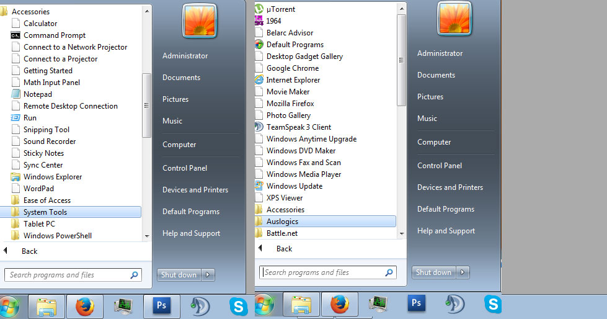The image size is (607, 319).
Task: Click Shut down in the Auslogics menu
Action: coord(433,272)
